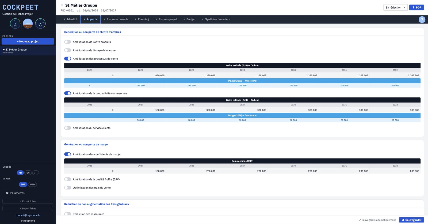Edit 2027 coefficients de marge value 100 000
The width and height of the screenshot is (428, 224).
pyautogui.click(x=140, y=171)
